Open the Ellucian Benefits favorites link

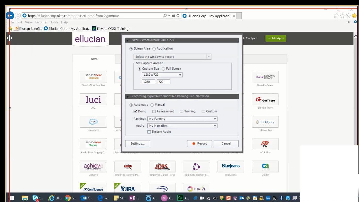pyautogui.click(x=28, y=29)
